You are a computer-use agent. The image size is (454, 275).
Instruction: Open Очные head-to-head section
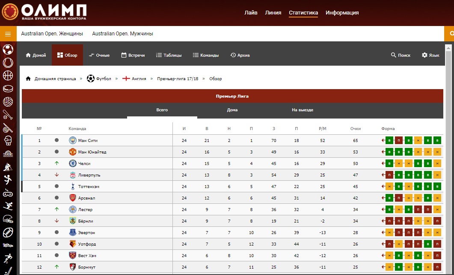tap(99, 55)
